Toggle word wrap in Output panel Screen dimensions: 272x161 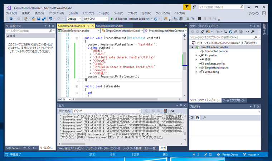tap(172, 111)
